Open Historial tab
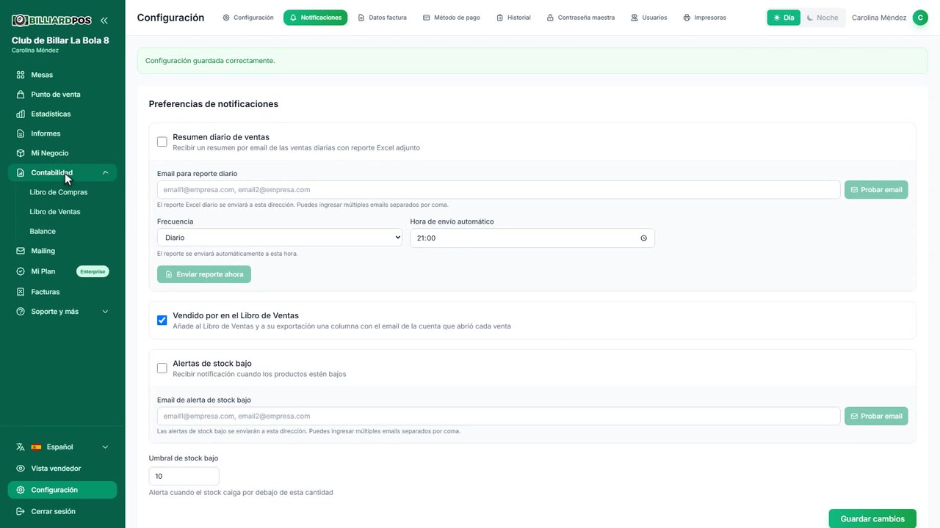Screen dimensions: 940x528 click(x=513, y=18)
